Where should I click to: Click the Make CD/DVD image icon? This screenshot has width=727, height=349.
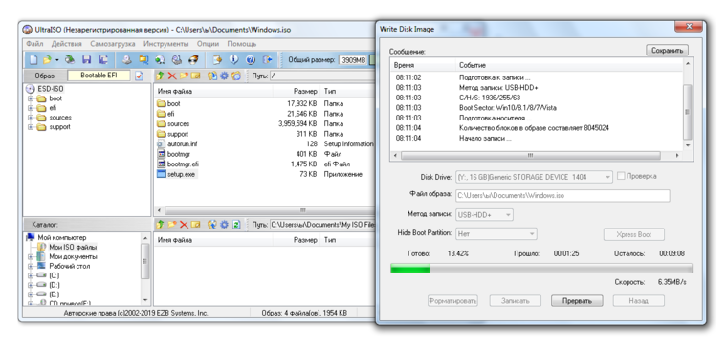127,60
